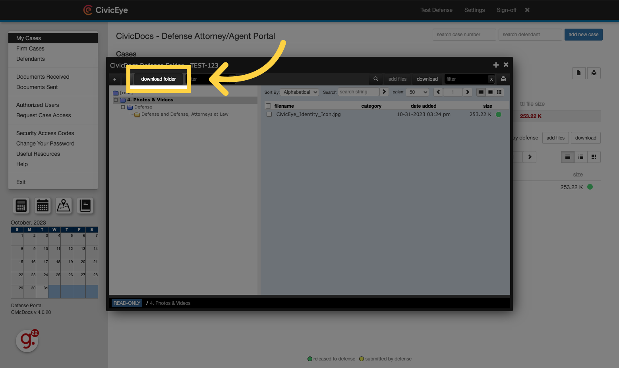619x368 pixels.
Task: Click download in the folder dialog toolbar
Action: point(427,79)
